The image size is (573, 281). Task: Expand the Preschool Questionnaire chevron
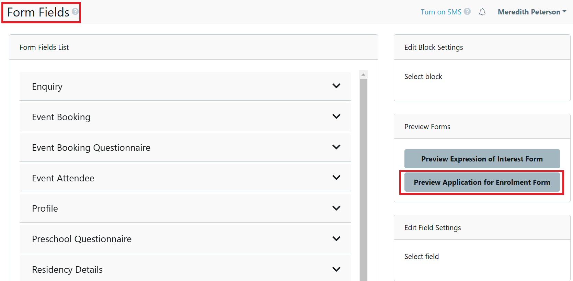pyautogui.click(x=336, y=239)
